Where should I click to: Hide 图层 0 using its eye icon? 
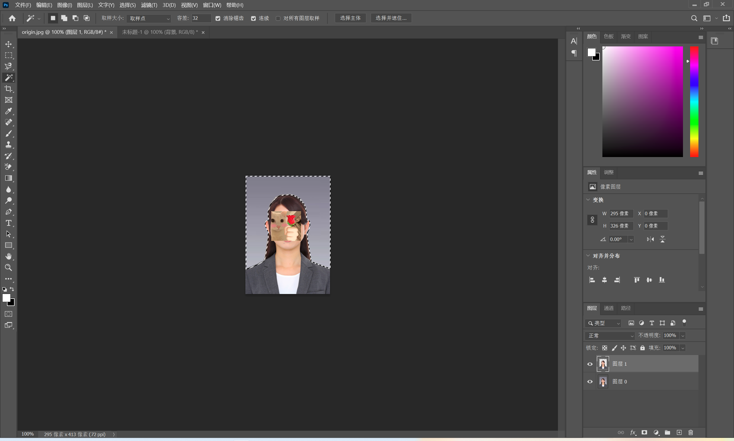590,382
